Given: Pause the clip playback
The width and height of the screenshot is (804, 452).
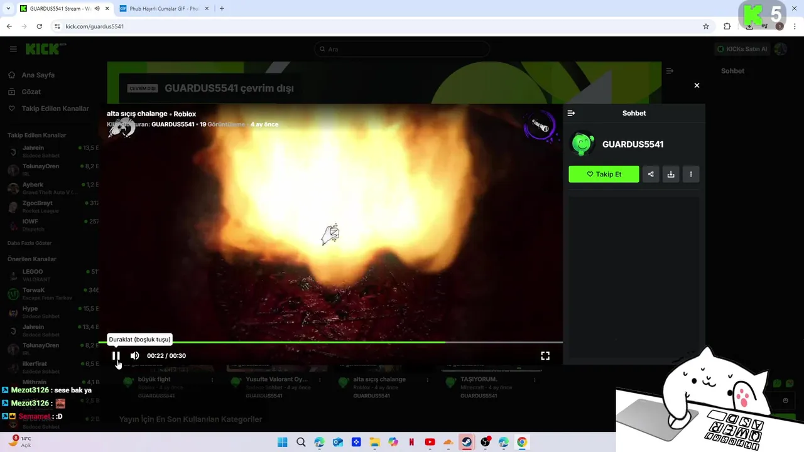Looking at the screenshot, I should point(116,355).
